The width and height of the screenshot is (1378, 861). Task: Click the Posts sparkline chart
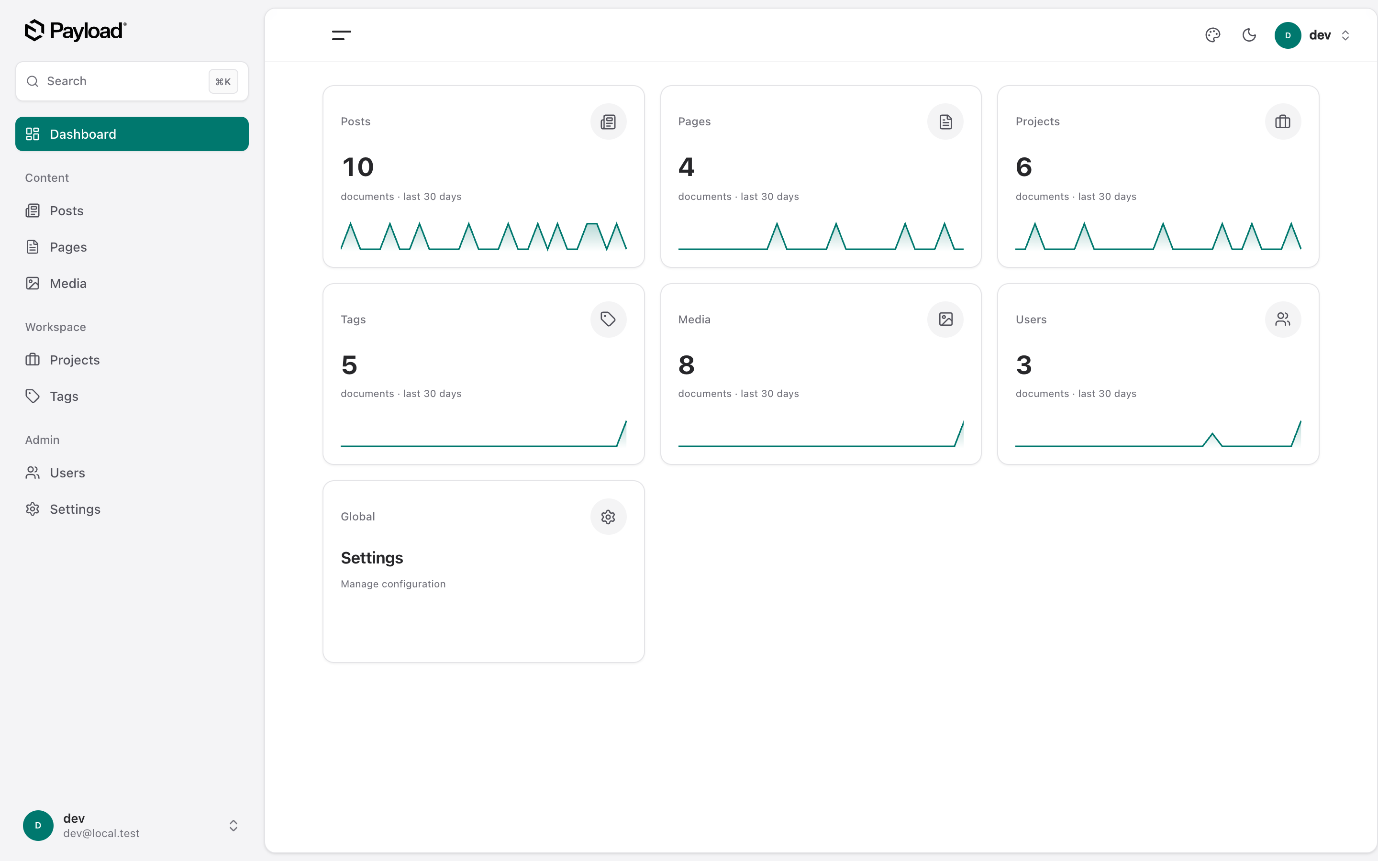tap(483, 236)
